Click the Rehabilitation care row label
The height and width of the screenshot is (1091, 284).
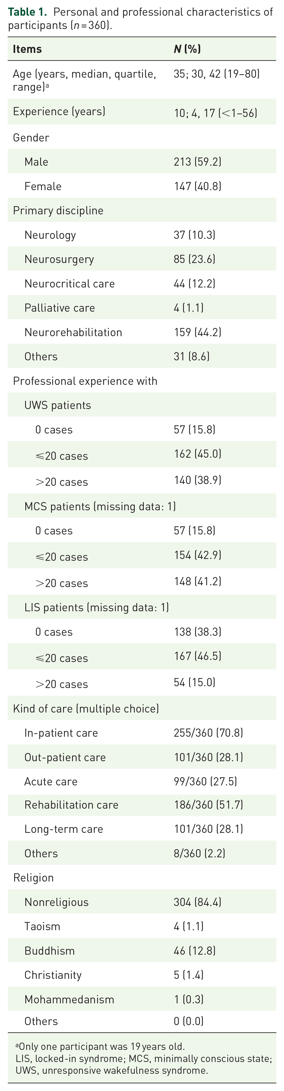click(71, 805)
